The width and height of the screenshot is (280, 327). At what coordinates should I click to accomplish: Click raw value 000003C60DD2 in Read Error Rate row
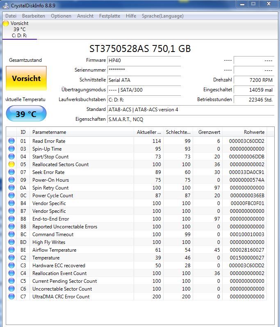246,141
